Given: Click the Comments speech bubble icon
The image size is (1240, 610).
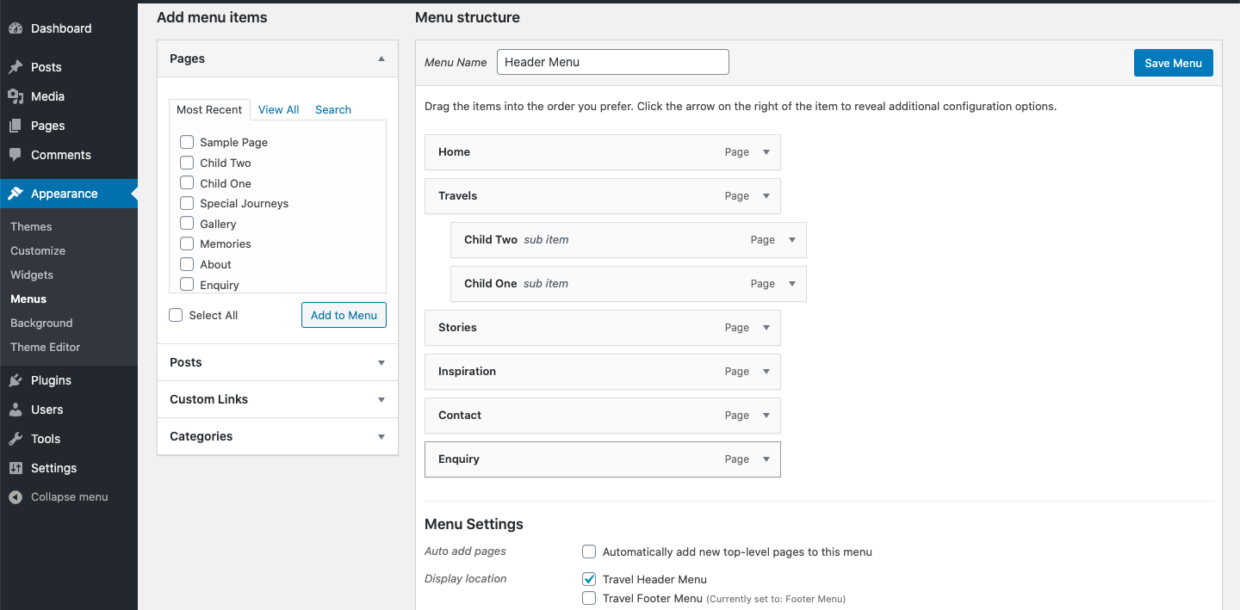Looking at the screenshot, I should pyautogui.click(x=15, y=155).
